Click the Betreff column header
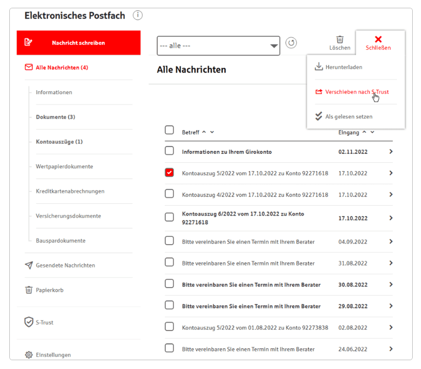The image size is (421, 369). [x=191, y=132]
